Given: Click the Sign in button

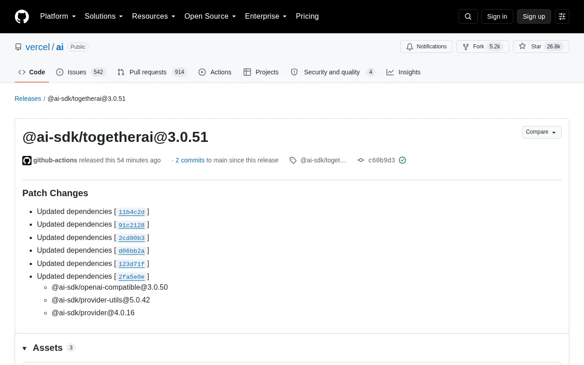Looking at the screenshot, I should pos(497,16).
